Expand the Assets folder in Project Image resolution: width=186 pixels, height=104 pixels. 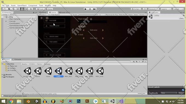2,75
